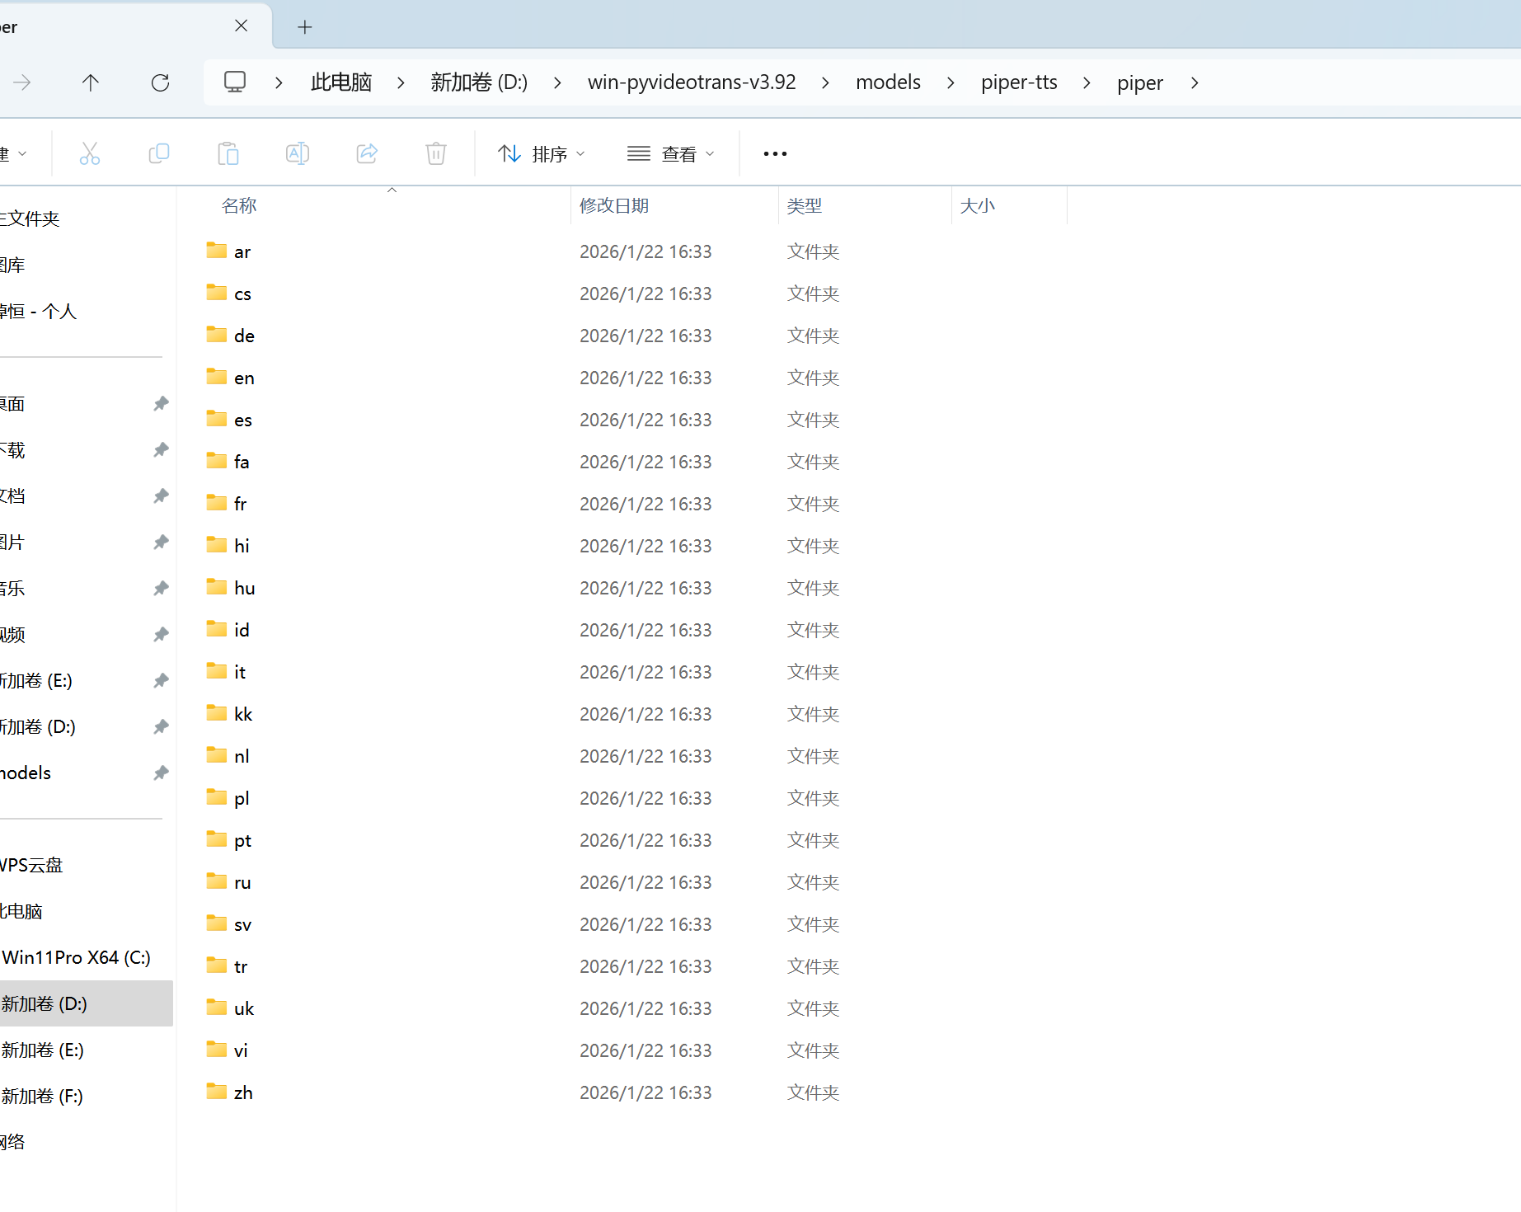Select 新加卷 (F:) drive in sidebar
This screenshot has width=1521, height=1212.
click(x=43, y=1096)
